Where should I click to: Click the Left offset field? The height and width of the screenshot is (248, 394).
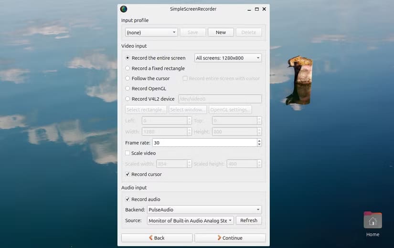165,121
